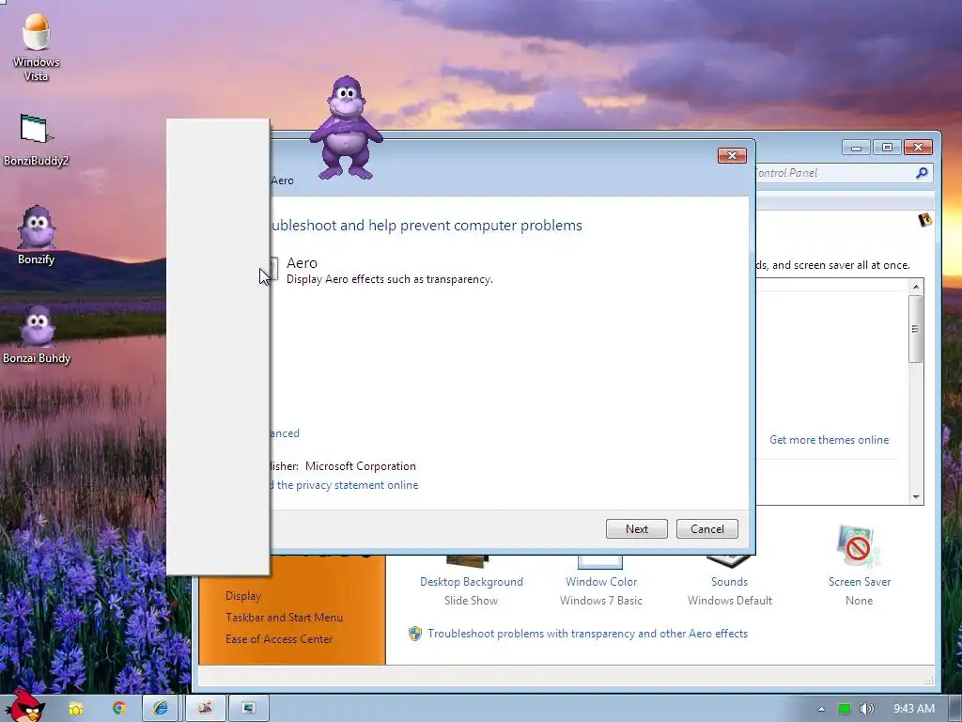Viewport: 962px width, 722px height.
Task: Launch Chrome from the taskbar
Action: [118, 709]
